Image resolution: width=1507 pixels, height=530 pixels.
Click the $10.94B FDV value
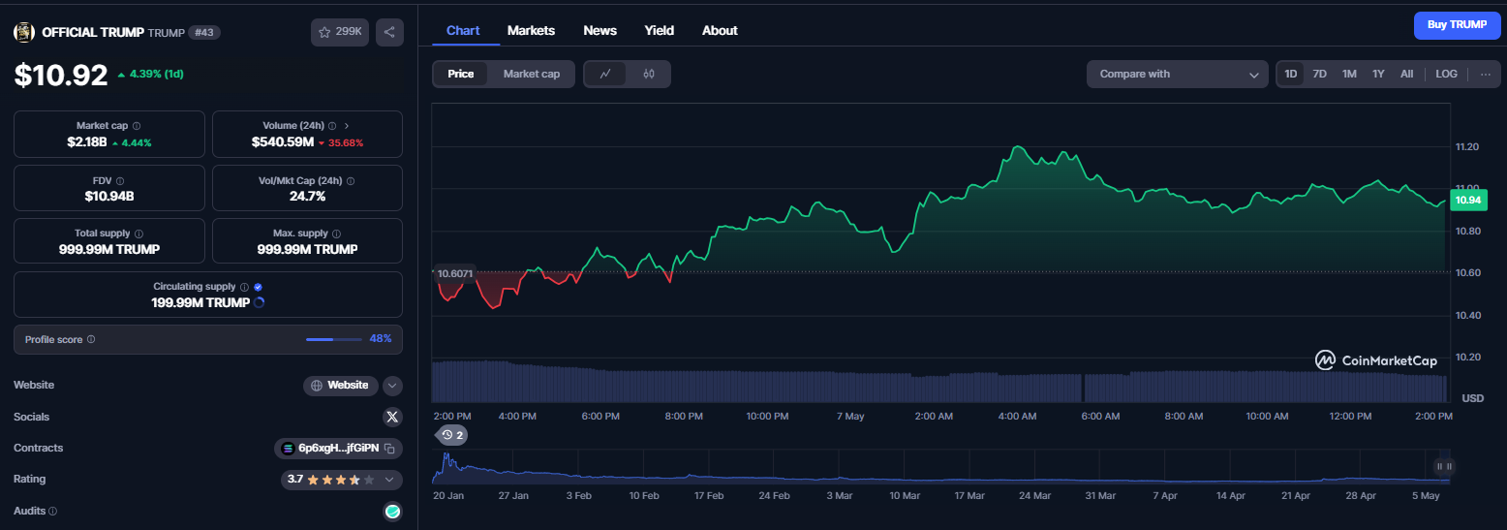(x=109, y=196)
